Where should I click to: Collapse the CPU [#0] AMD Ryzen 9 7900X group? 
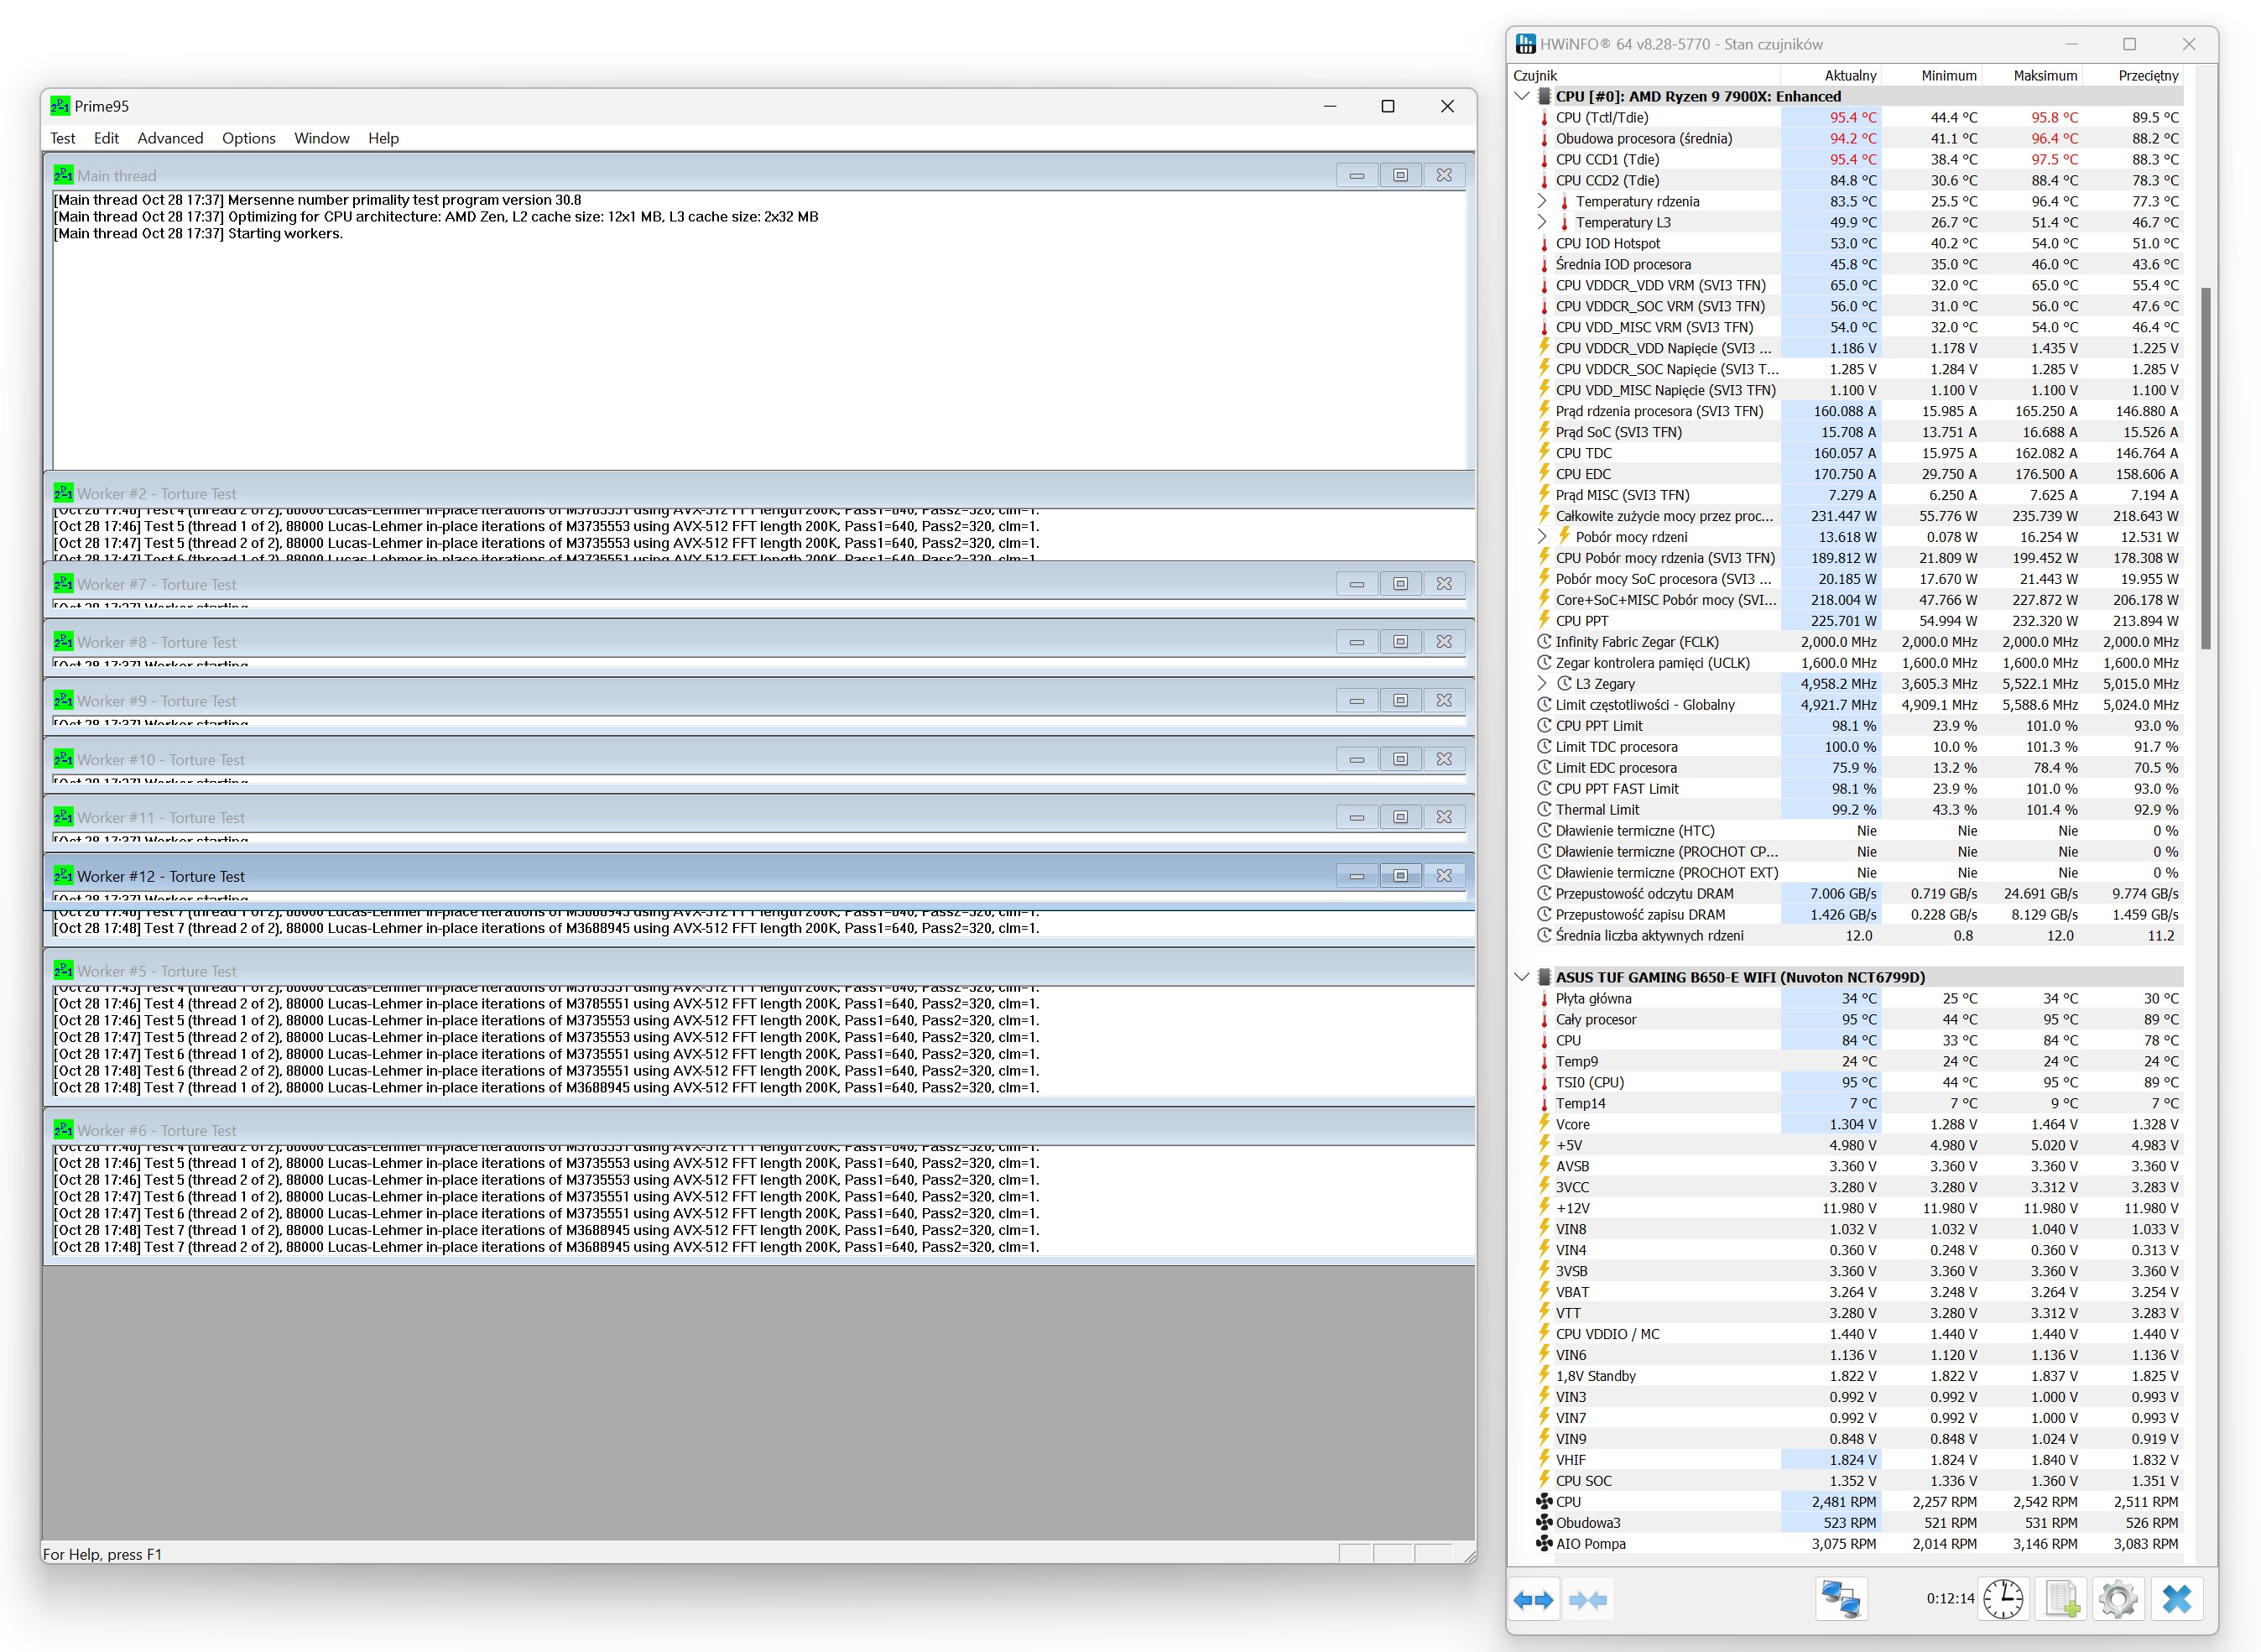[x=1522, y=97]
